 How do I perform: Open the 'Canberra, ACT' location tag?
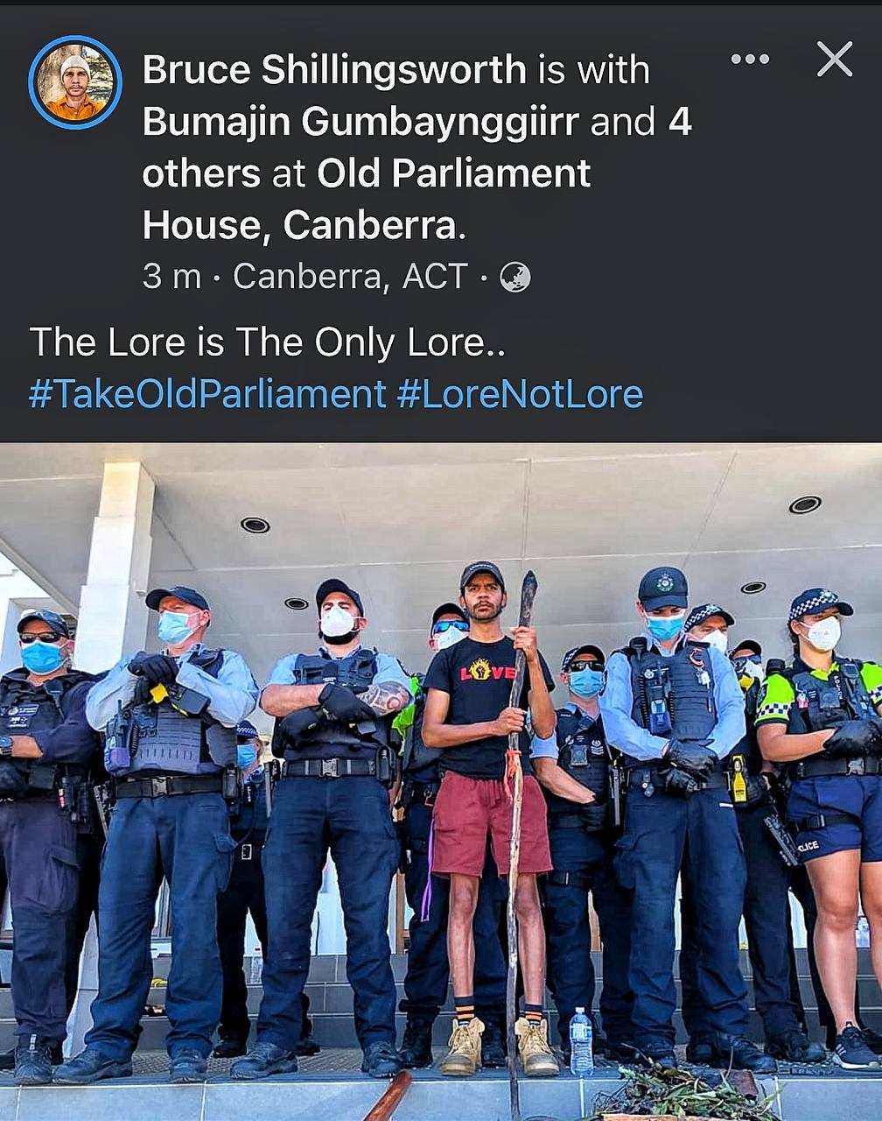[x=351, y=277]
